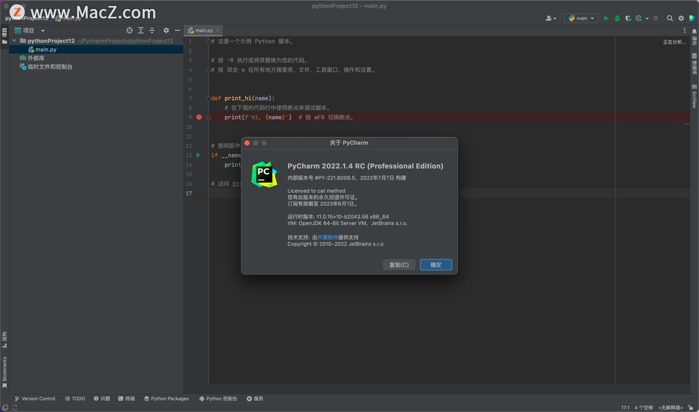This screenshot has height=412, width=699.
Task: Click the 17:1 cursor position in status bar
Action: tap(625, 408)
